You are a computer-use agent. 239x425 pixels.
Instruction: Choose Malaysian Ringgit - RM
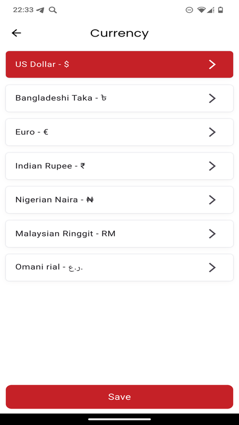119,234
